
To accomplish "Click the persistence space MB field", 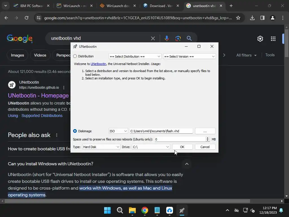I will (180, 139).
